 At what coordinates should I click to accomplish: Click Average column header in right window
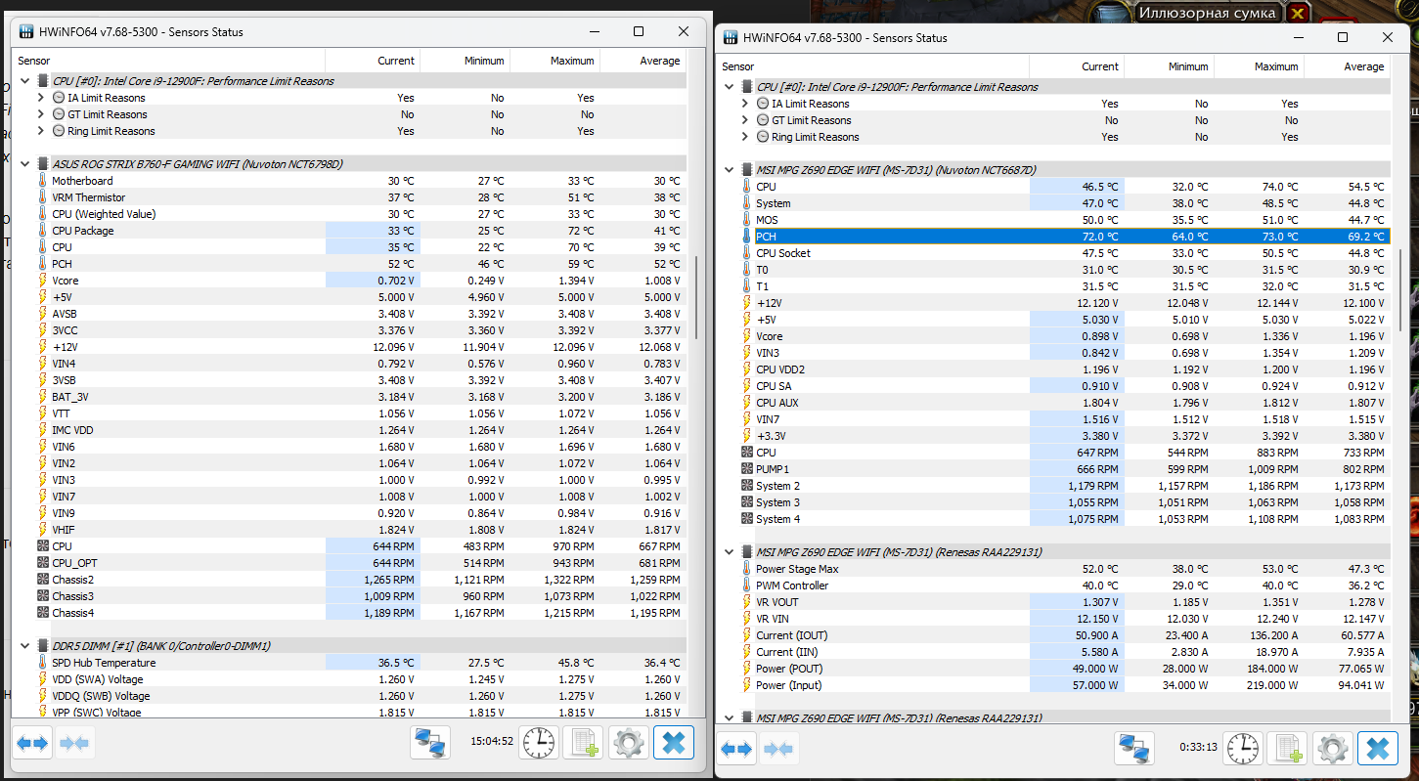pos(1348,66)
